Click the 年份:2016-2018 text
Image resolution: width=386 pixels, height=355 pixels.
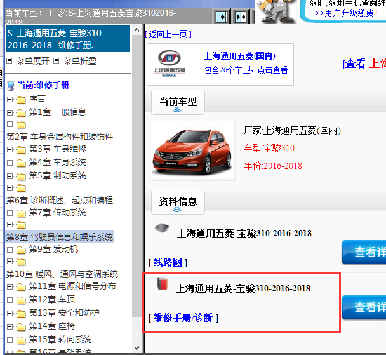click(273, 166)
